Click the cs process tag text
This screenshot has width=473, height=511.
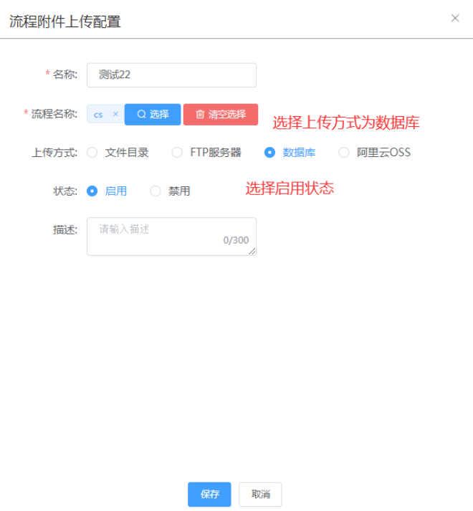point(98,115)
